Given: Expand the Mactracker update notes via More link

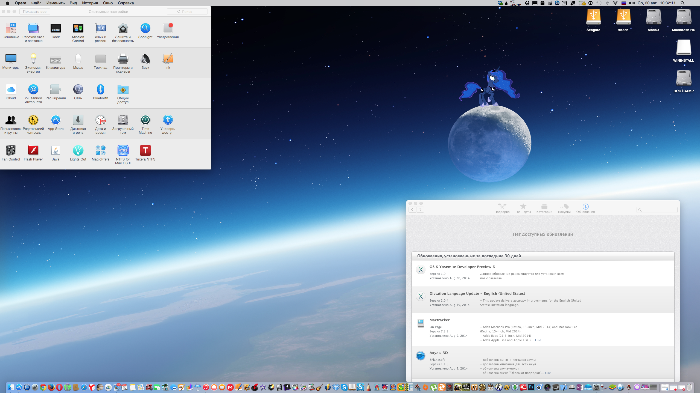Looking at the screenshot, I should point(538,340).
